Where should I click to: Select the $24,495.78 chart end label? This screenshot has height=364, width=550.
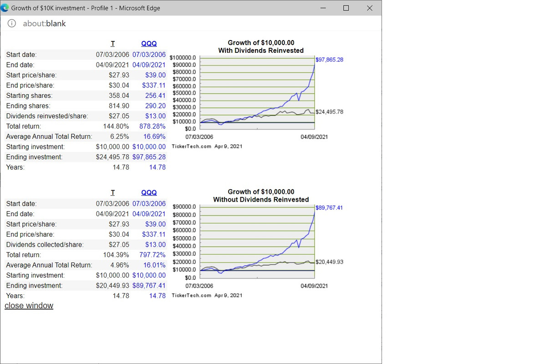[329, 111]
